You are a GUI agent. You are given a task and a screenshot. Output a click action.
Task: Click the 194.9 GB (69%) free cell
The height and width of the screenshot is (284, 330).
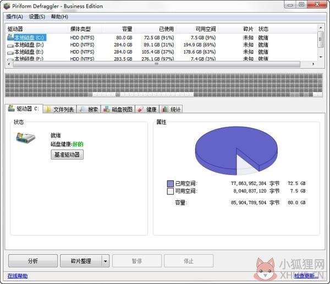(200, 45)
